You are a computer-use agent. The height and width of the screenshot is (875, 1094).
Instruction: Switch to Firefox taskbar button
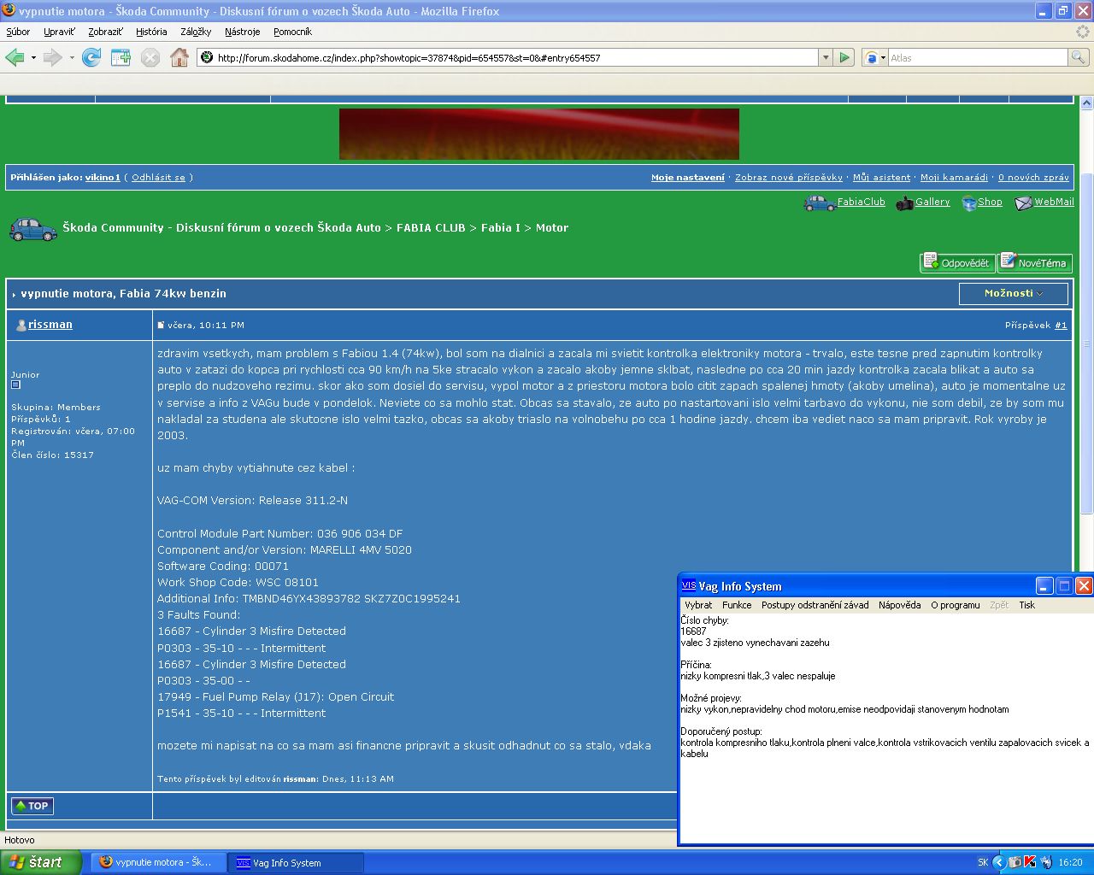tap(159, 862)
